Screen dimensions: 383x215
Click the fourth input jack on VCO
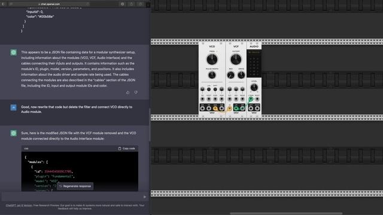click(x=221, y=99)
